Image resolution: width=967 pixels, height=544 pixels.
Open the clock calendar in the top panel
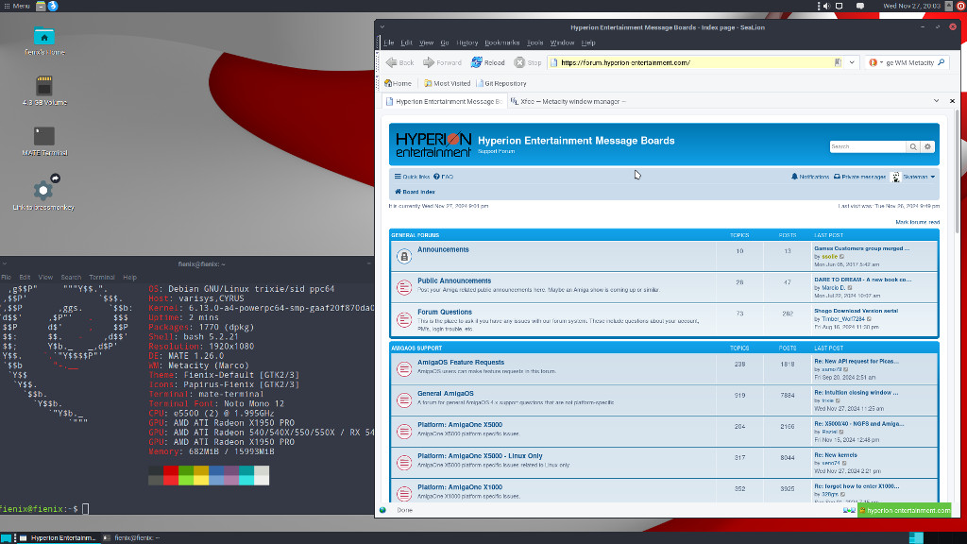pos(911,6)
